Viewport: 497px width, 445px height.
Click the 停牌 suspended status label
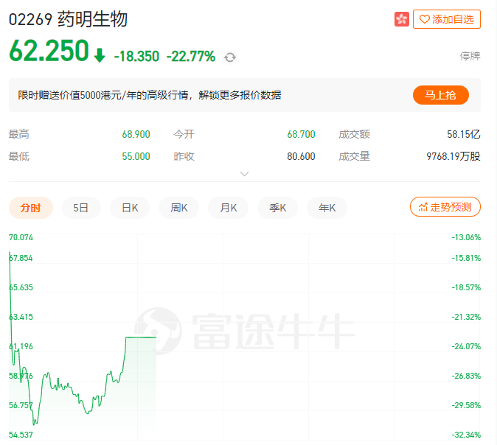click(470, 56)
